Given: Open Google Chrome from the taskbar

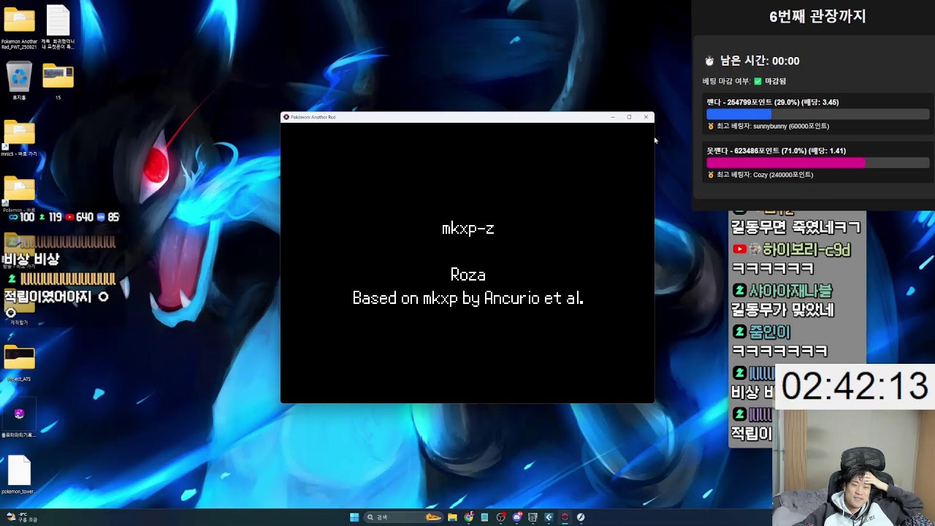Looking at the screenshot, I should pos(468,517).
